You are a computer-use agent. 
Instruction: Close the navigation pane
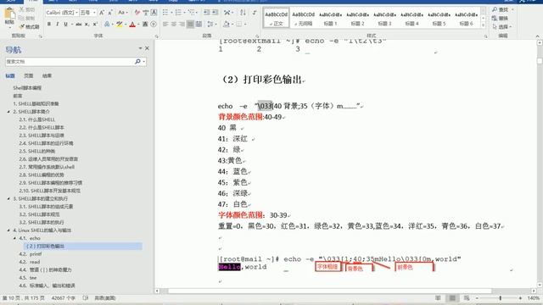147,48
